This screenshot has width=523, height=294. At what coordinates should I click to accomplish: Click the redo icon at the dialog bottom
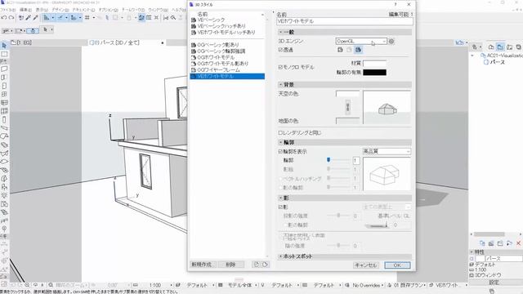(265, 265)
